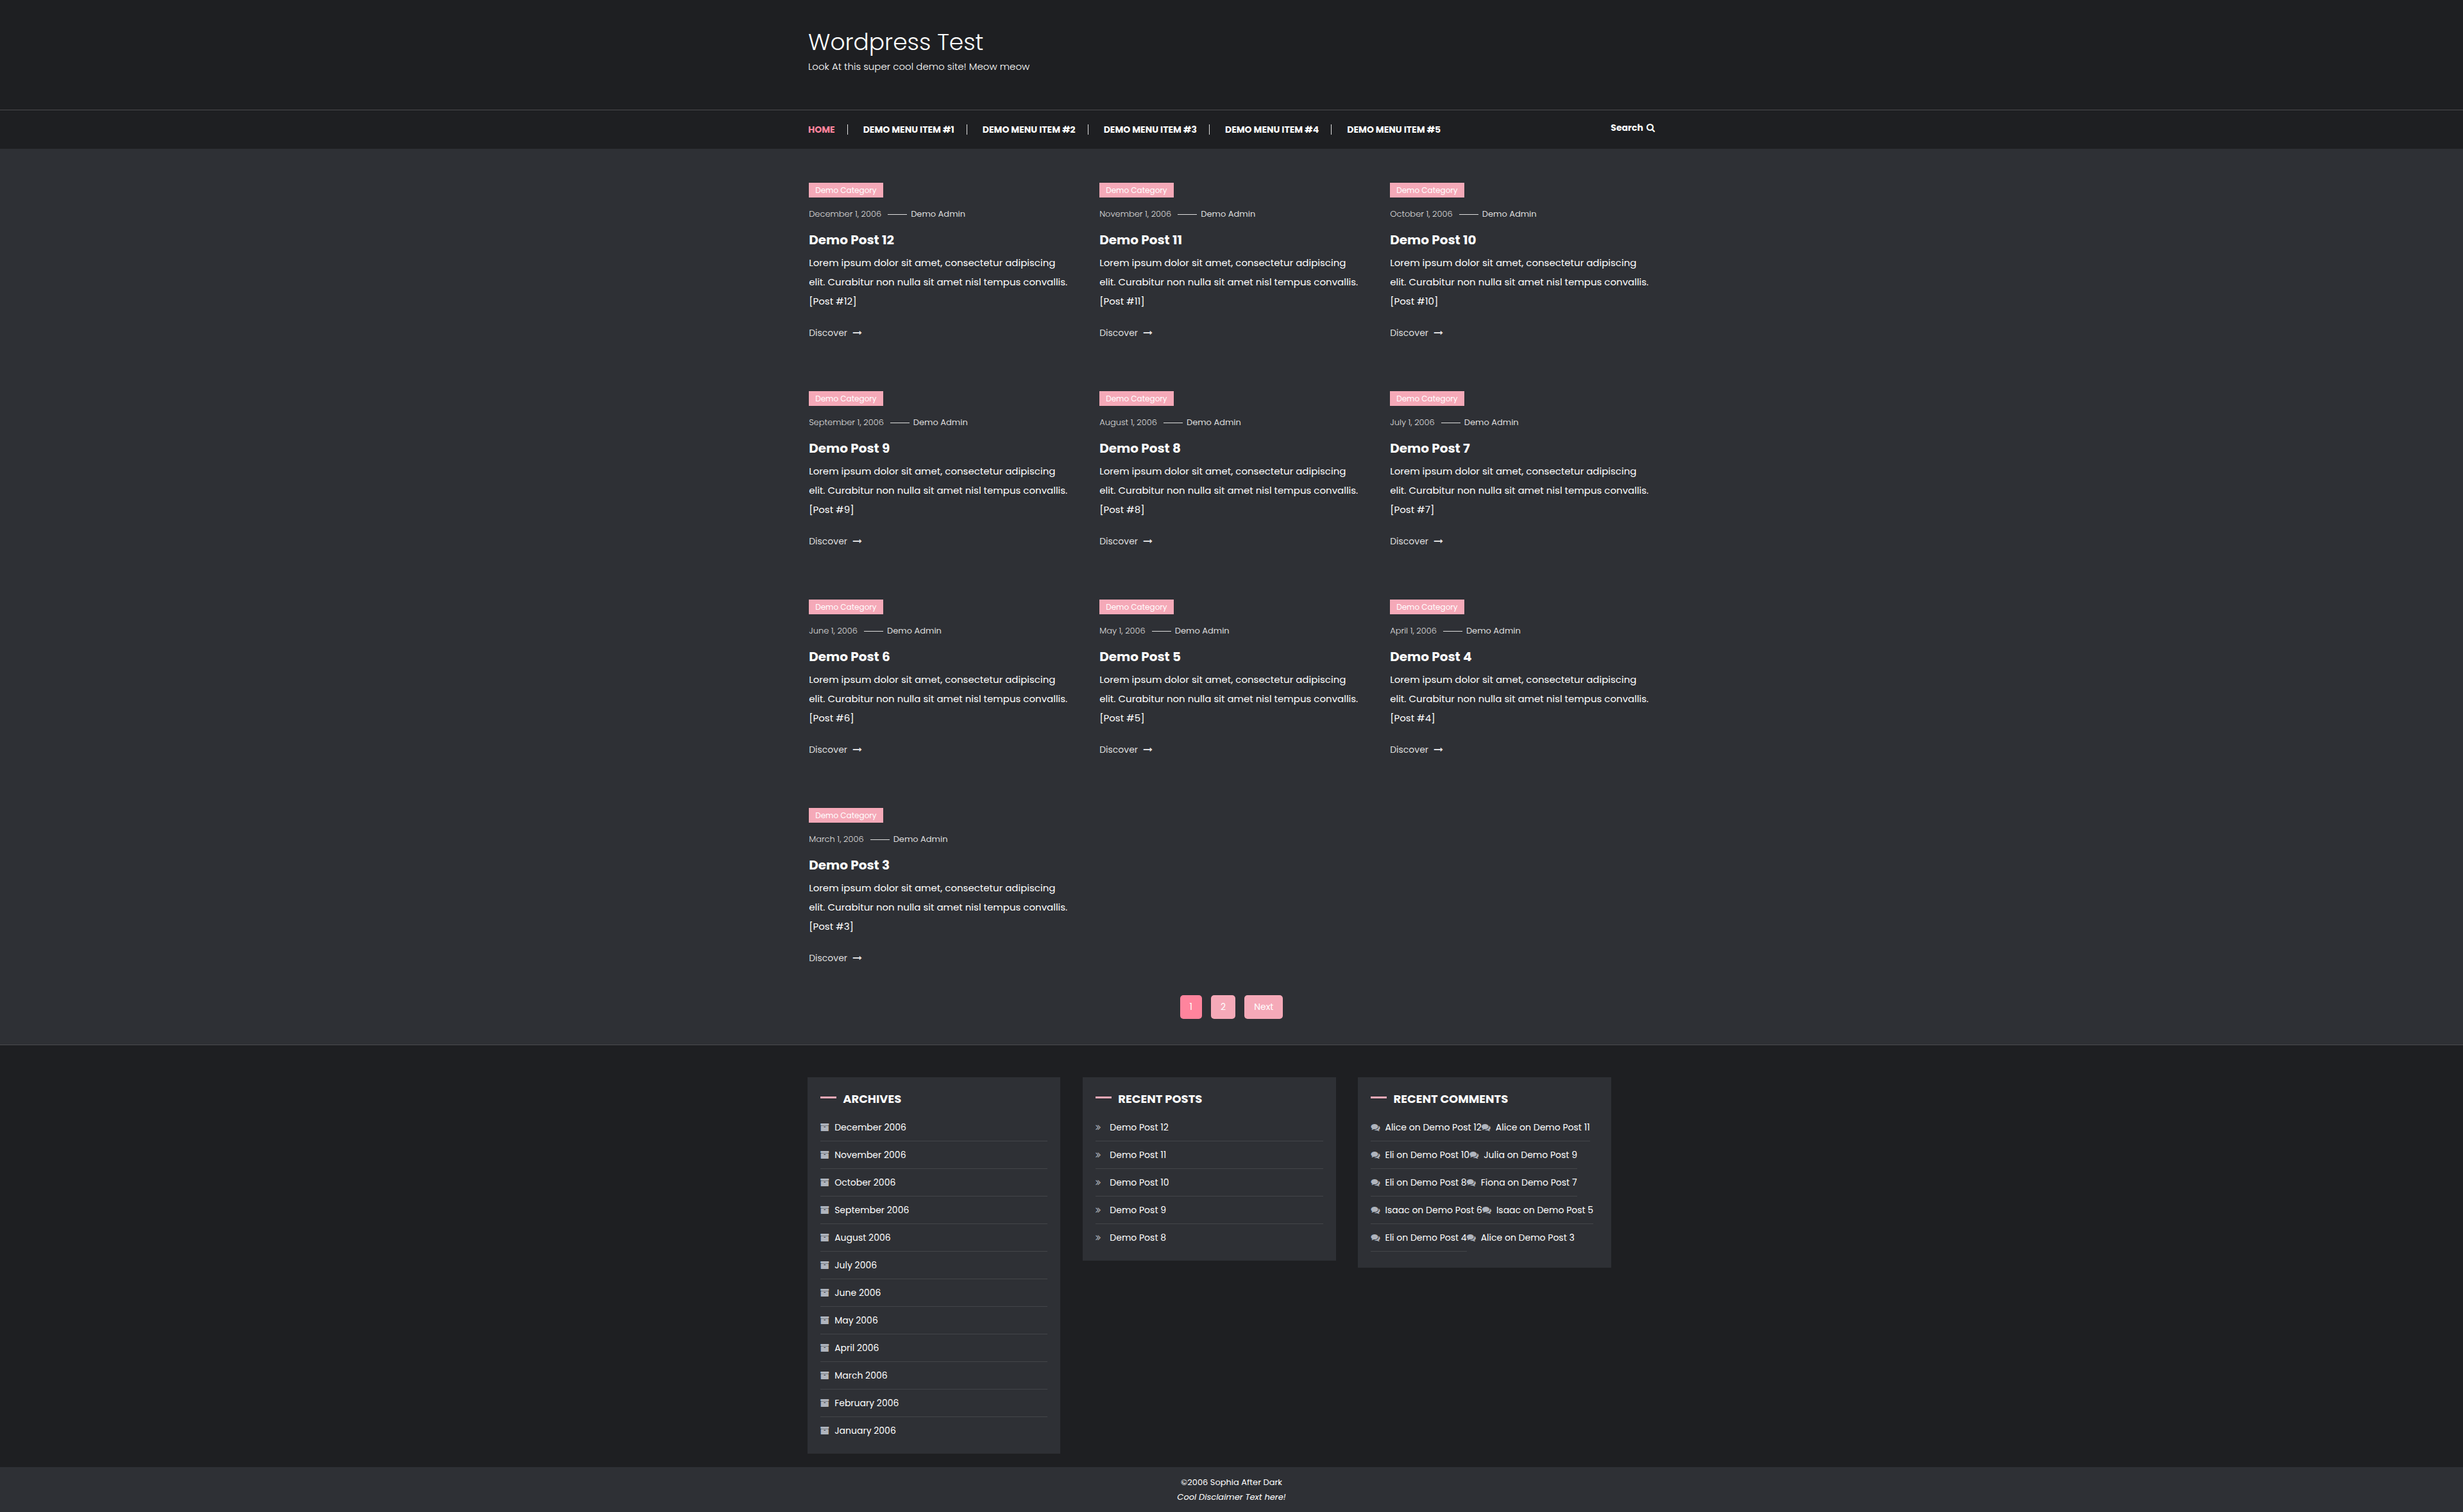
Task: Select DEMO MENU ITEM #5 in navigation
Action: [x=1393, y=130]
